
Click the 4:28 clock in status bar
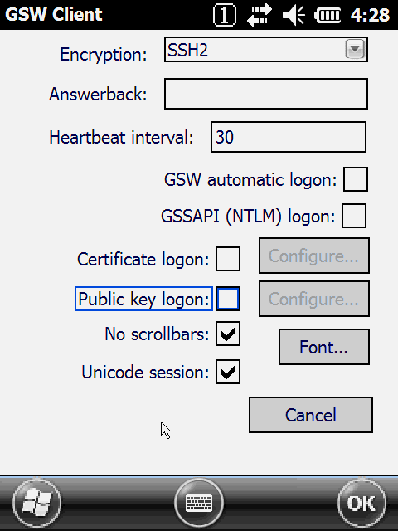371,15
